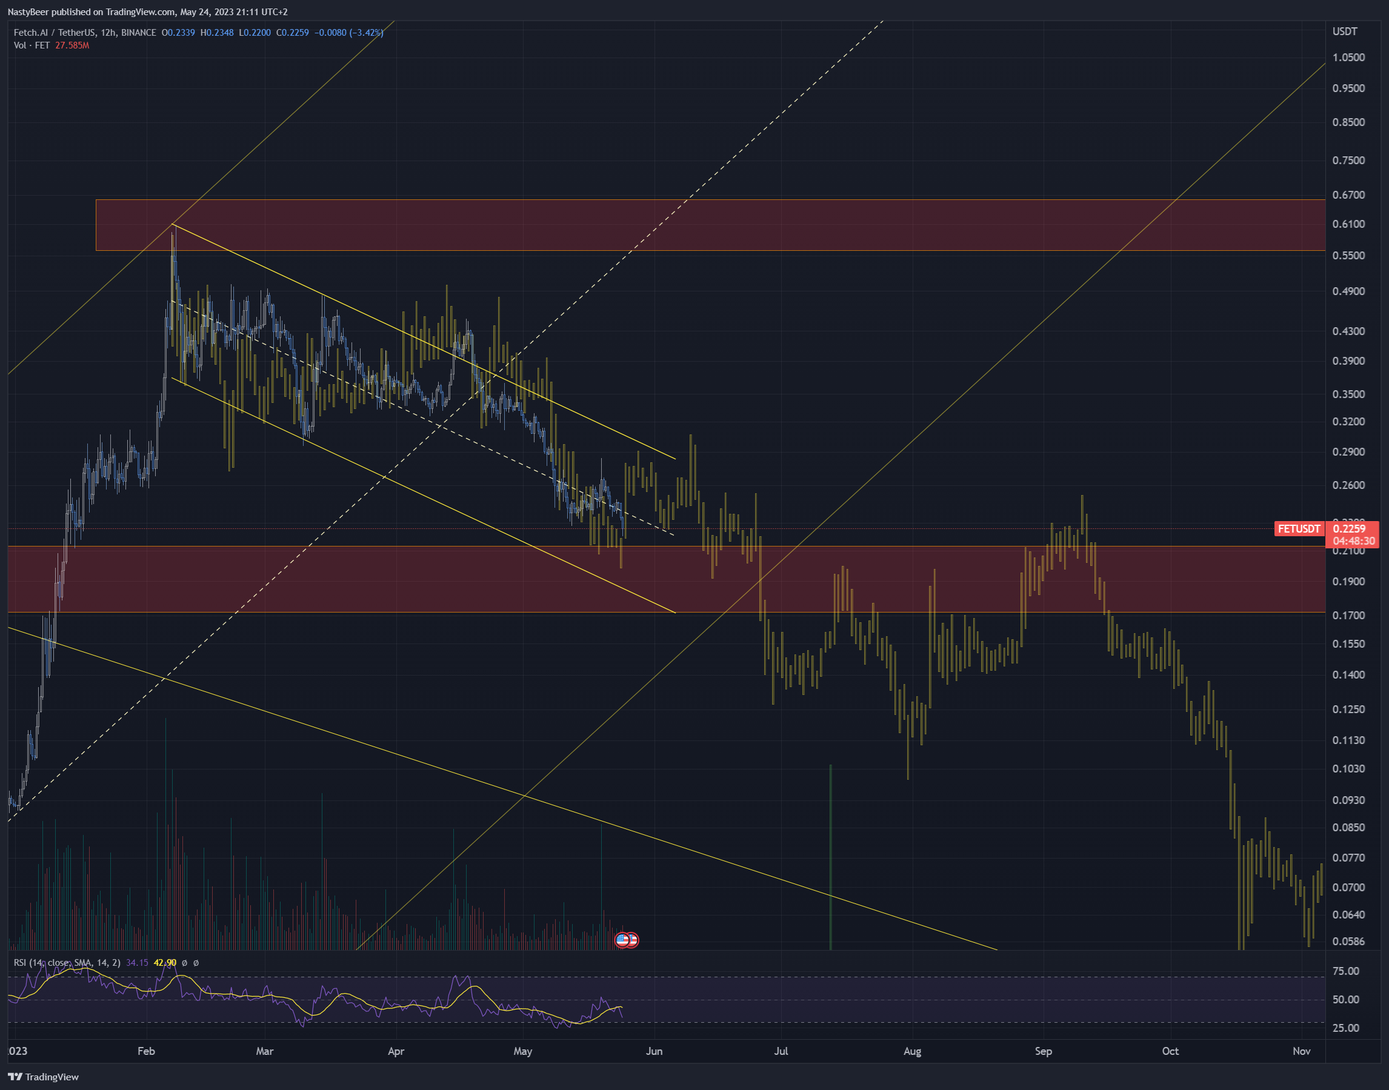Image resolution: width=1389 pixels, height=1090 pixels.
Task: Click the Mar label on the time axis
Action: [x=264, y=1051]
